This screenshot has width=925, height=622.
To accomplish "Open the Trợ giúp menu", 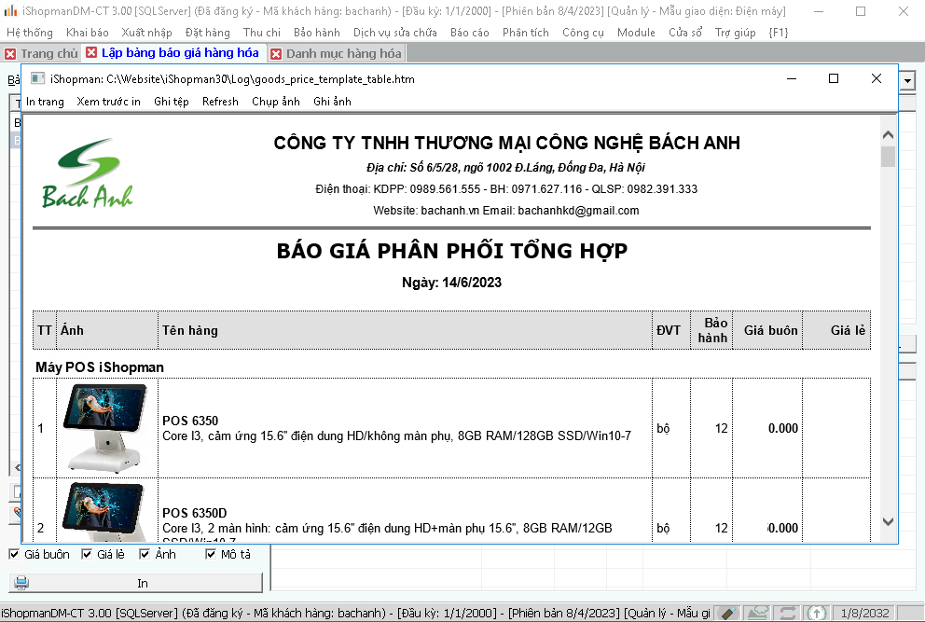I will point(735,33).
